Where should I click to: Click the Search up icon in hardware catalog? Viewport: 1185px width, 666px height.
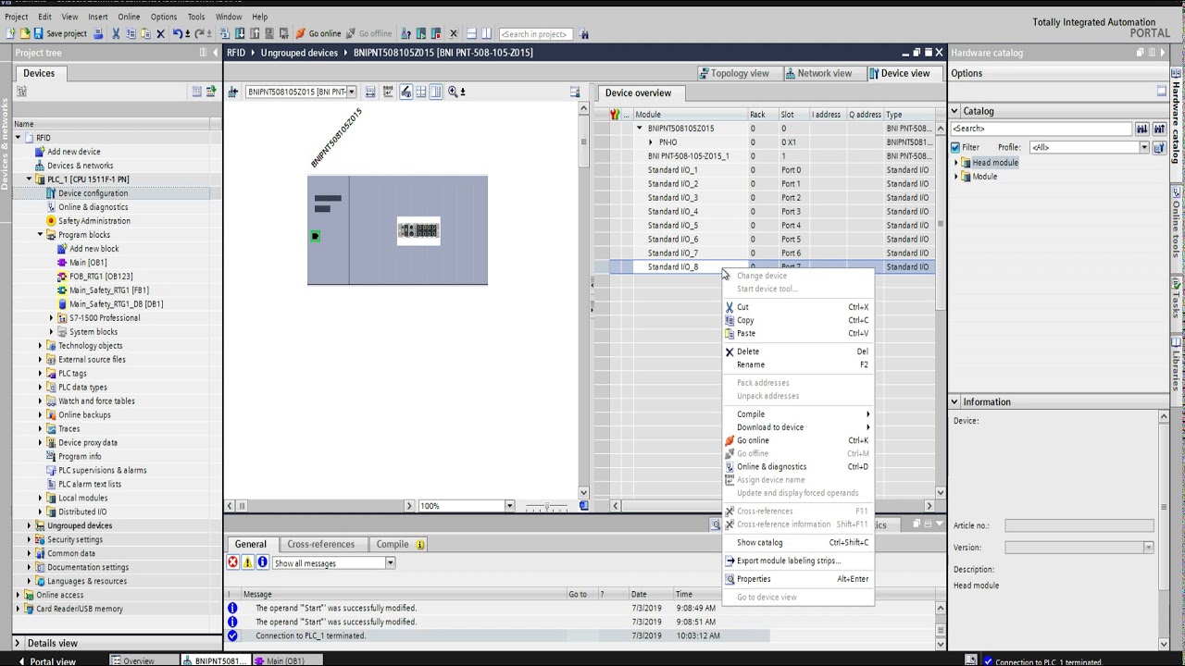1158,129
